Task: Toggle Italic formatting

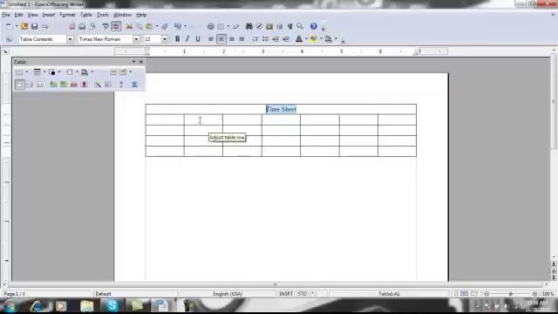Action: pos(187,39)
